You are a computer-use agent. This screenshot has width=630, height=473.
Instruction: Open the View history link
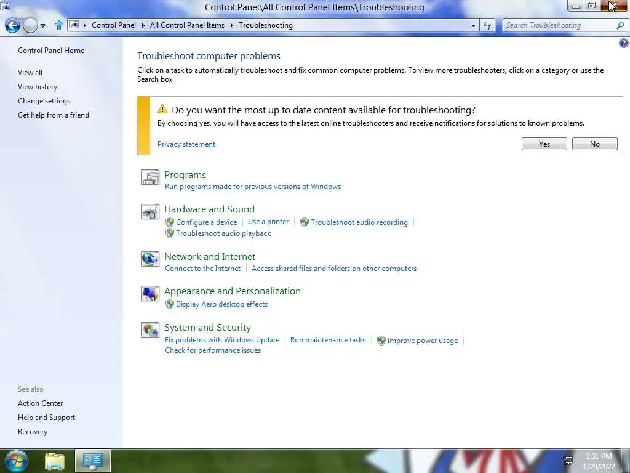[38, 86]
